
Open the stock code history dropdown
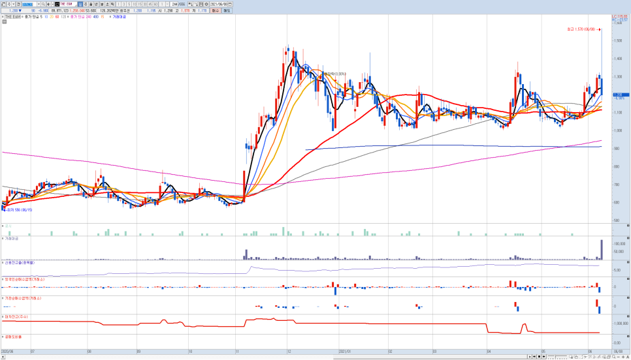click(39, 4)
